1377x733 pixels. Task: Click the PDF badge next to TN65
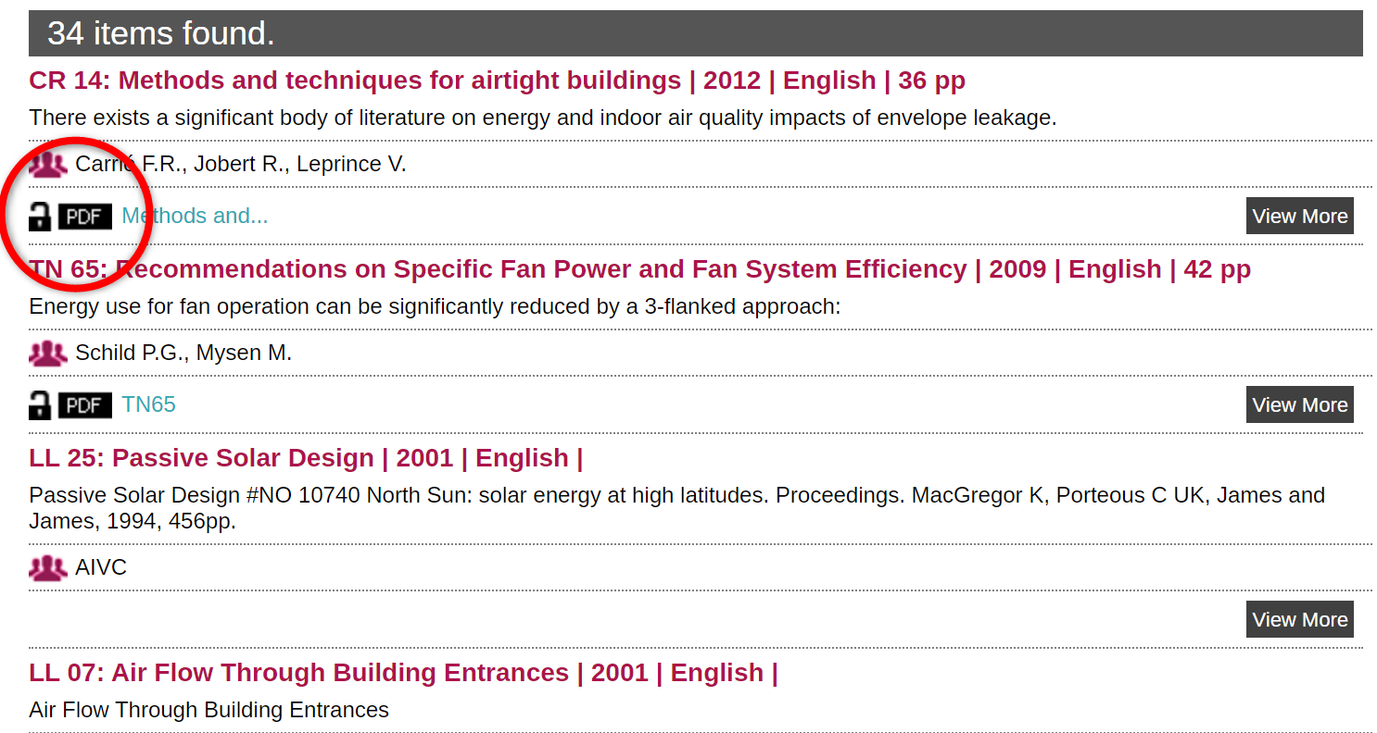pyautogui.click(x=85, y=405)
